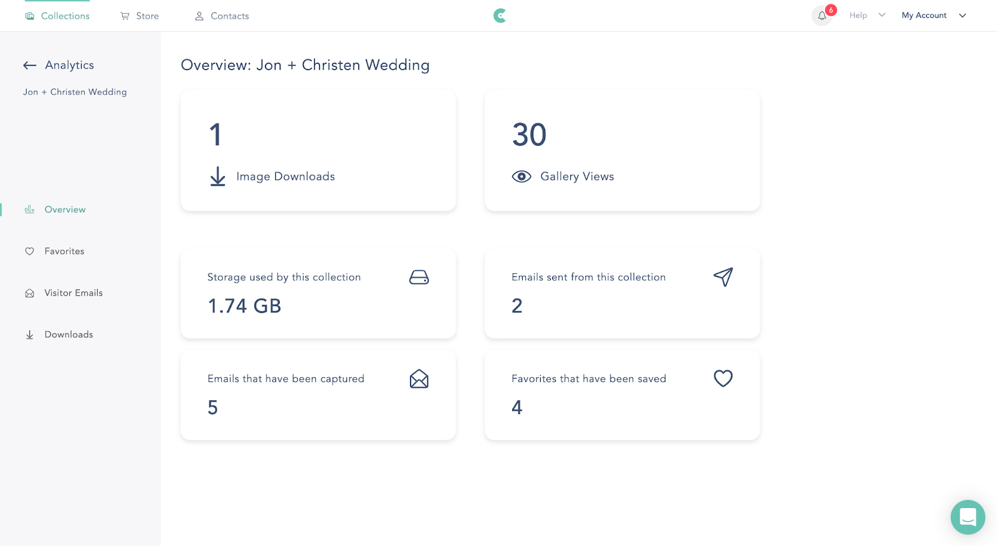This screenshot has height=546, width=997.
Task: Click Favorites that have been saved
Action: pyautogui.click(x=589, y=379)
